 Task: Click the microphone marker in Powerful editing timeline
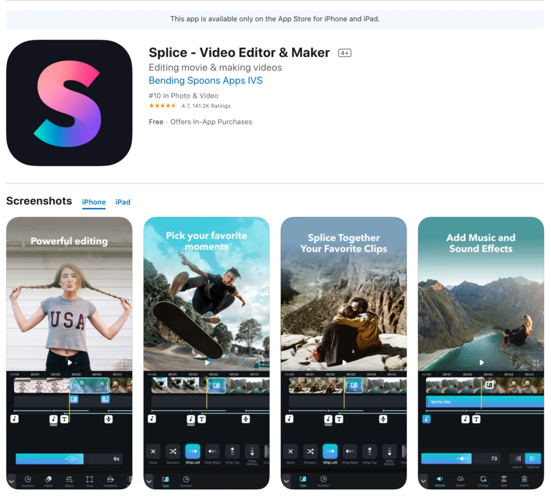(x=109, y=419)
